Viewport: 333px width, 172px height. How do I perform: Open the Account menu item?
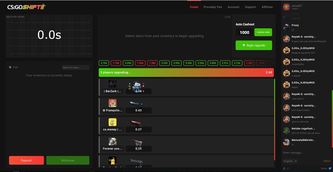(x=234, y=7)
